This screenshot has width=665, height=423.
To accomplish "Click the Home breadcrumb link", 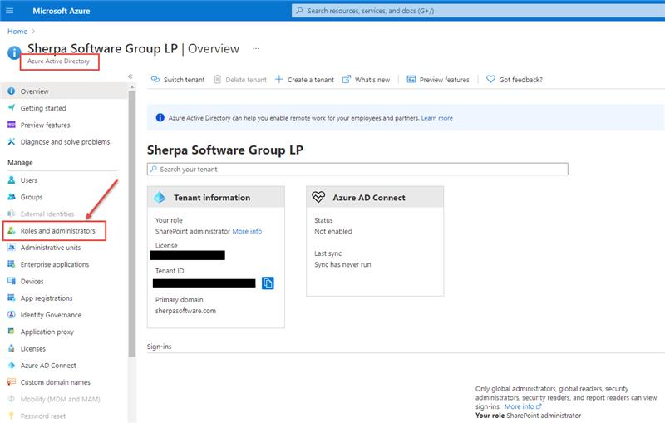I will (x=16, y=31).
